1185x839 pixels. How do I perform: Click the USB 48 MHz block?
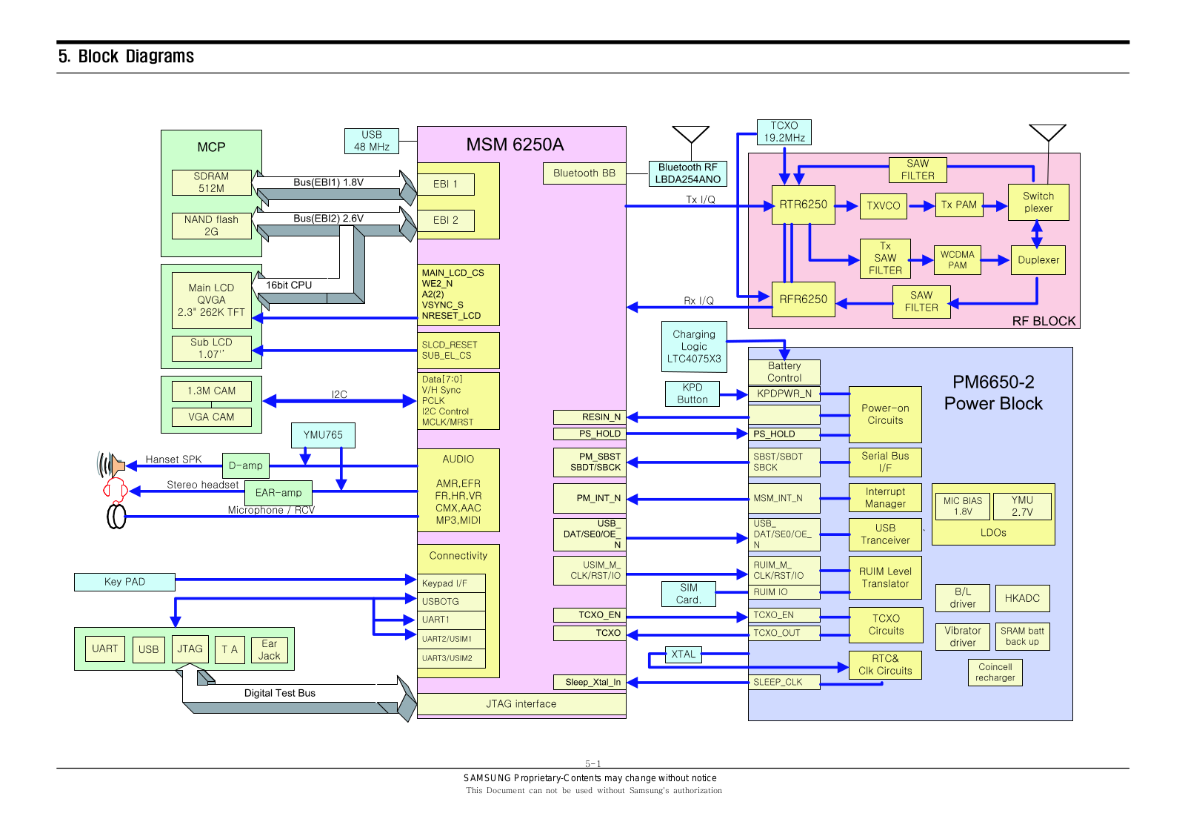372,141
